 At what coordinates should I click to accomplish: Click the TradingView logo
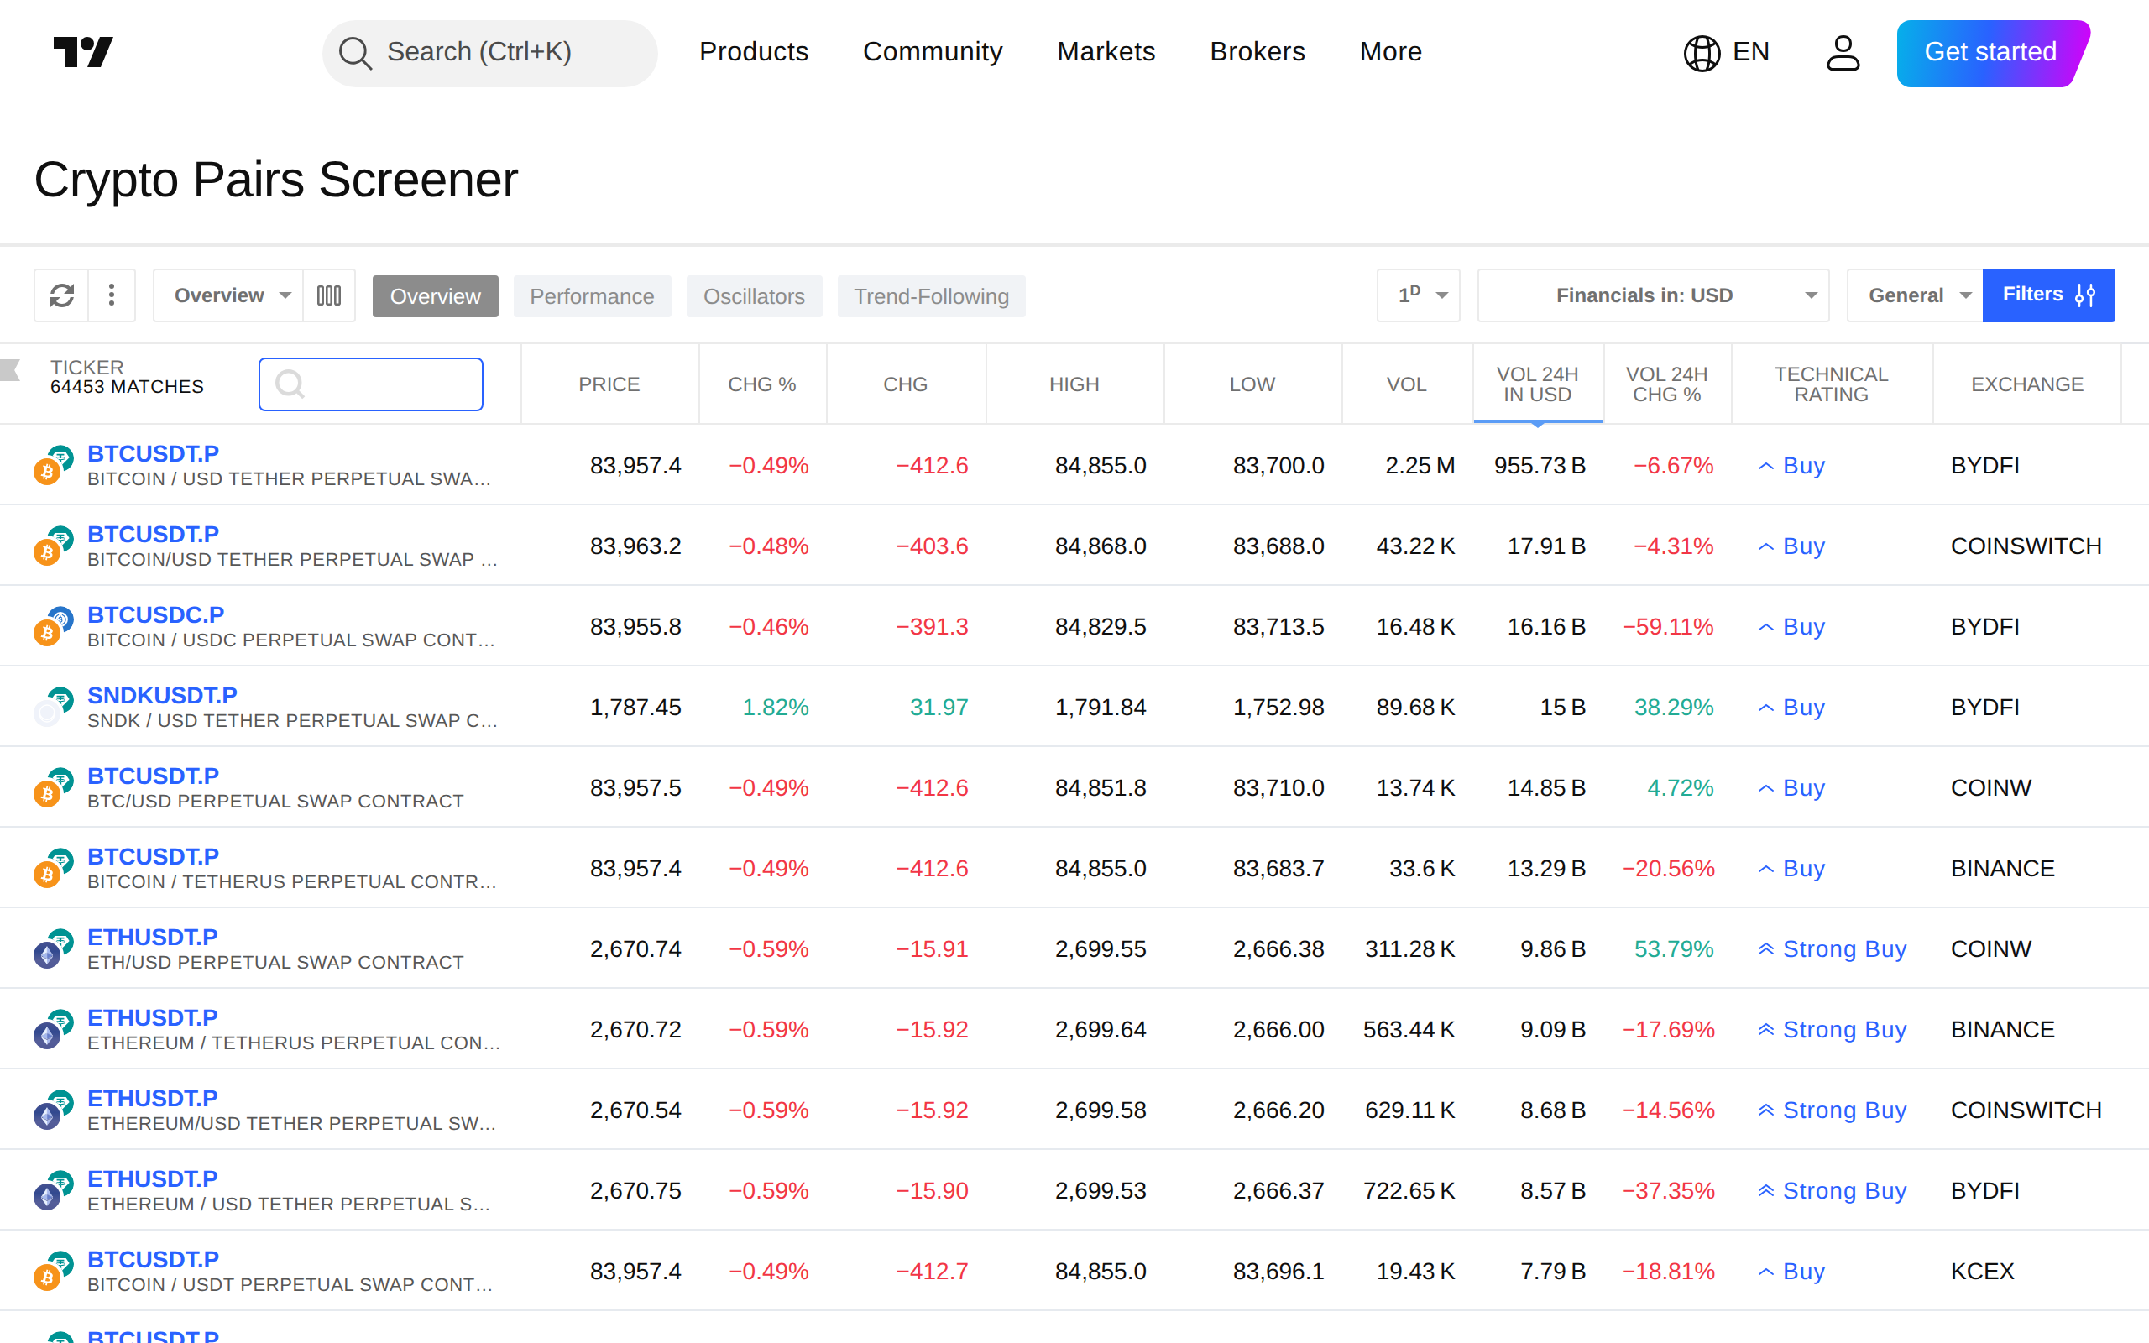click(x=83, y=51)
